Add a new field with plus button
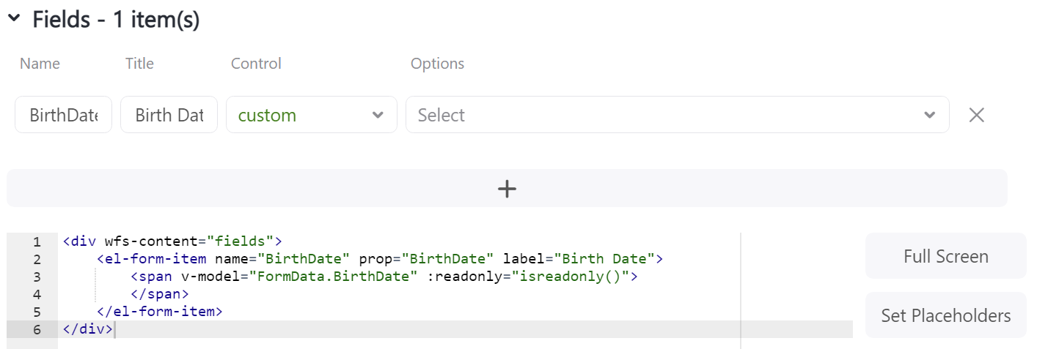 pyautogui.click(x=507, y=188)
